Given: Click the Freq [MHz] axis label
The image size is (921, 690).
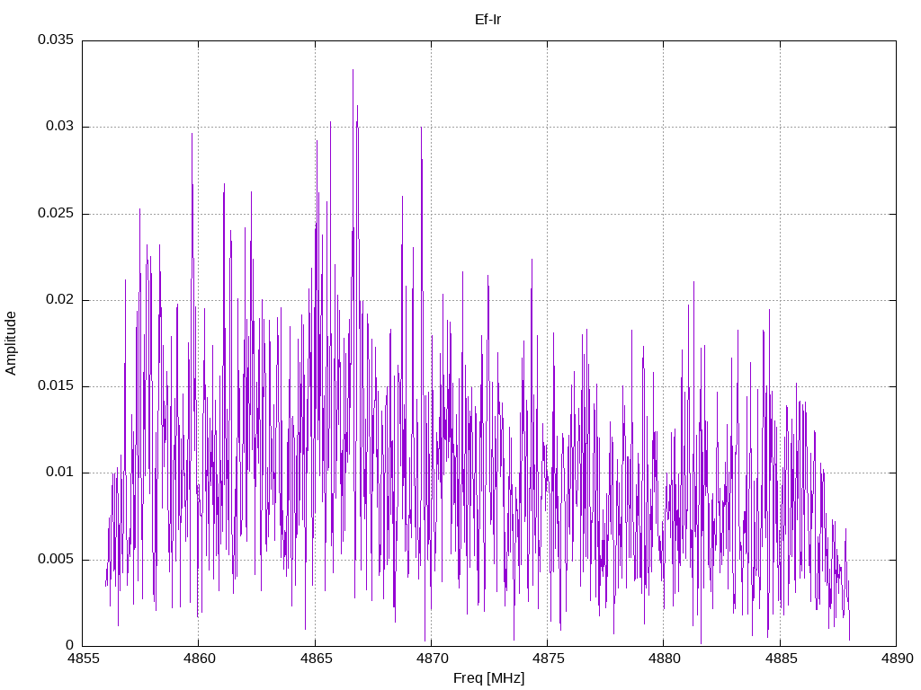Looking at the screenshot, I should pos(488,678).
